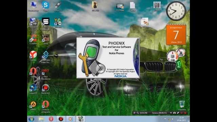Viewport: 217px width, 122px height.
Task: Open the DSCF0968 image file
Action: (120, 7)
